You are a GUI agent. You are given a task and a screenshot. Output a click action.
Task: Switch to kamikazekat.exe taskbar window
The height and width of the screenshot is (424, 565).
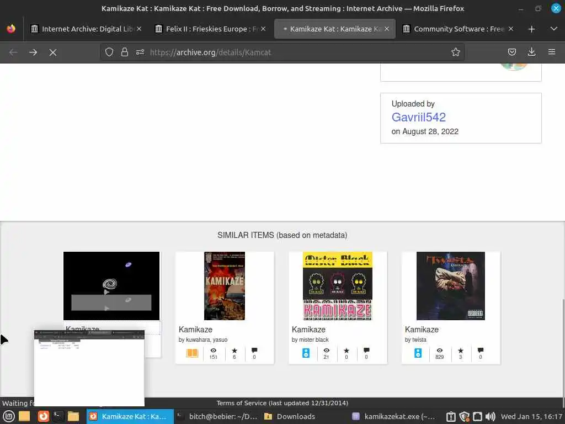[x=393, y=416]
